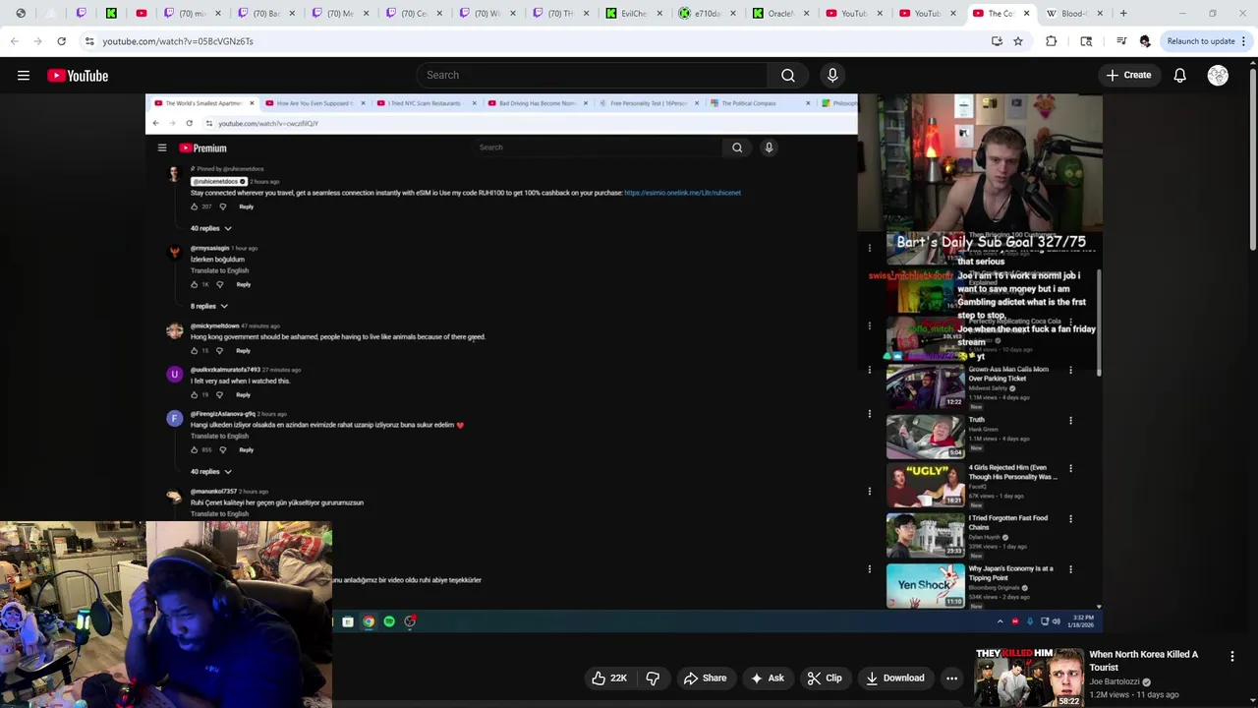Click the install app icon in address bar
Image resolution: width=1258 pixels, height=708 pixels.
pos(997,41)
